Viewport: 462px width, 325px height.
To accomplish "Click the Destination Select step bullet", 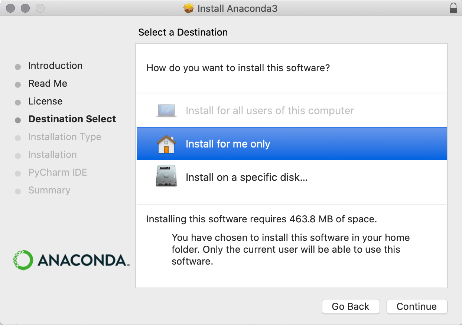I will click(x=18, y=120).
